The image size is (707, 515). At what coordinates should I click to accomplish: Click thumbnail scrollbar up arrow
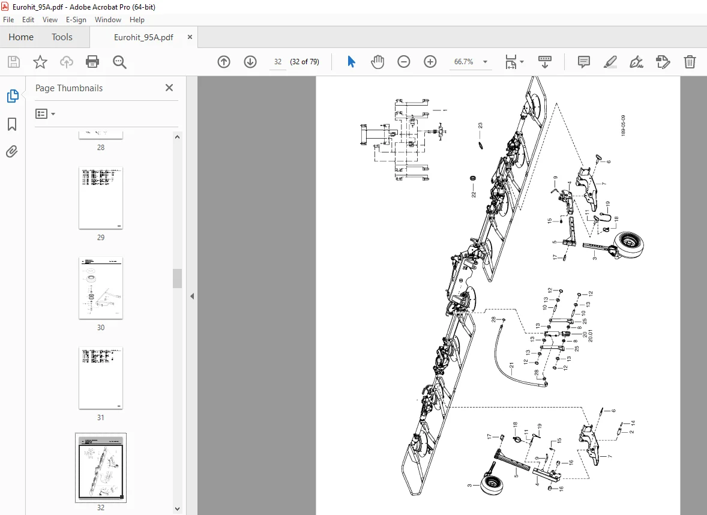coord(177,137)
